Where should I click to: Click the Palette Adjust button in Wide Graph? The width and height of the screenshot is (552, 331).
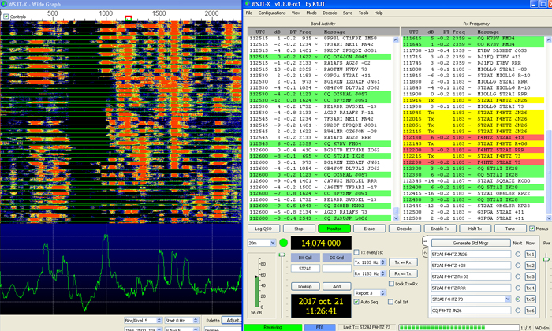tap(233, 321)
